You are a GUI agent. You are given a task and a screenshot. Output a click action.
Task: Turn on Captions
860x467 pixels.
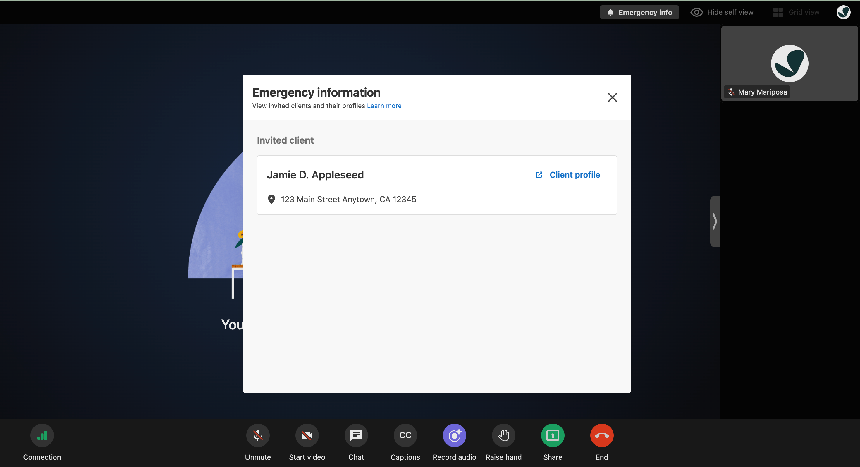405,435
